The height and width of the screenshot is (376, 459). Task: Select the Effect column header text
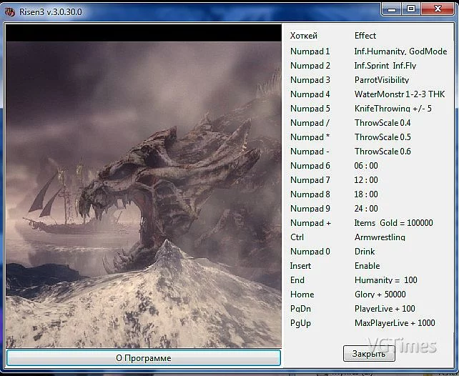tap(365, 36)
